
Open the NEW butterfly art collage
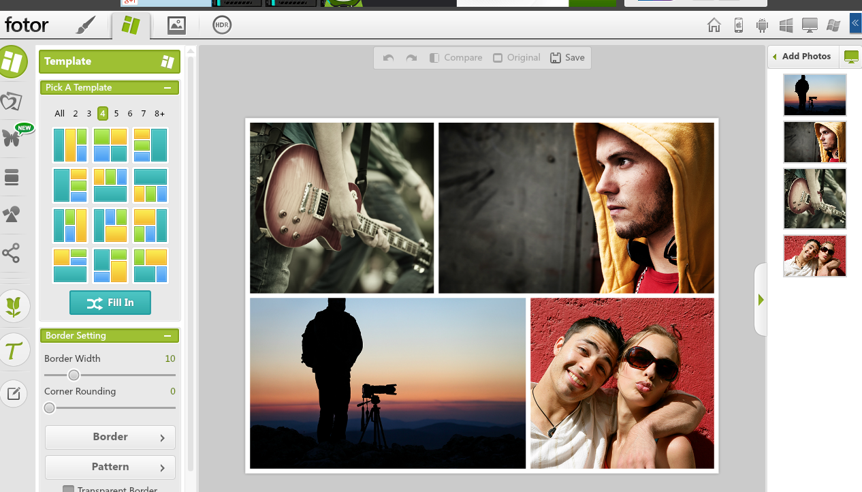[x=13, y=137]
